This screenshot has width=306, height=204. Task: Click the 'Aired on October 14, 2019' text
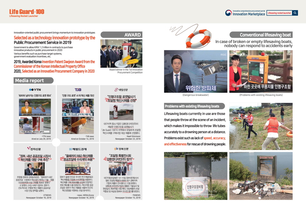[82, 139]
